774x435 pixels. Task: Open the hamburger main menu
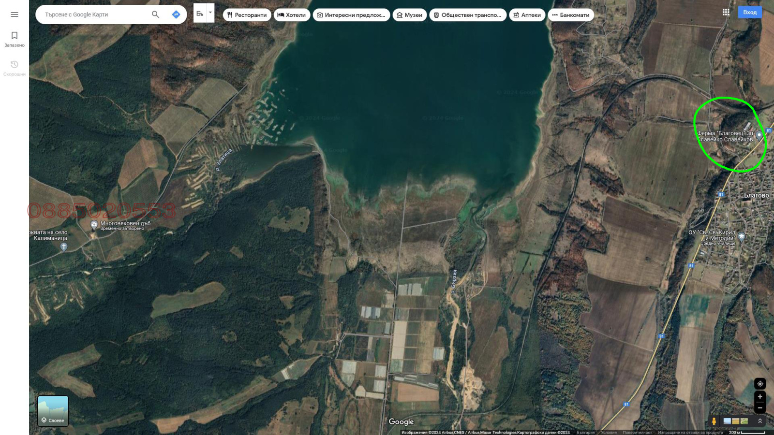15,14
